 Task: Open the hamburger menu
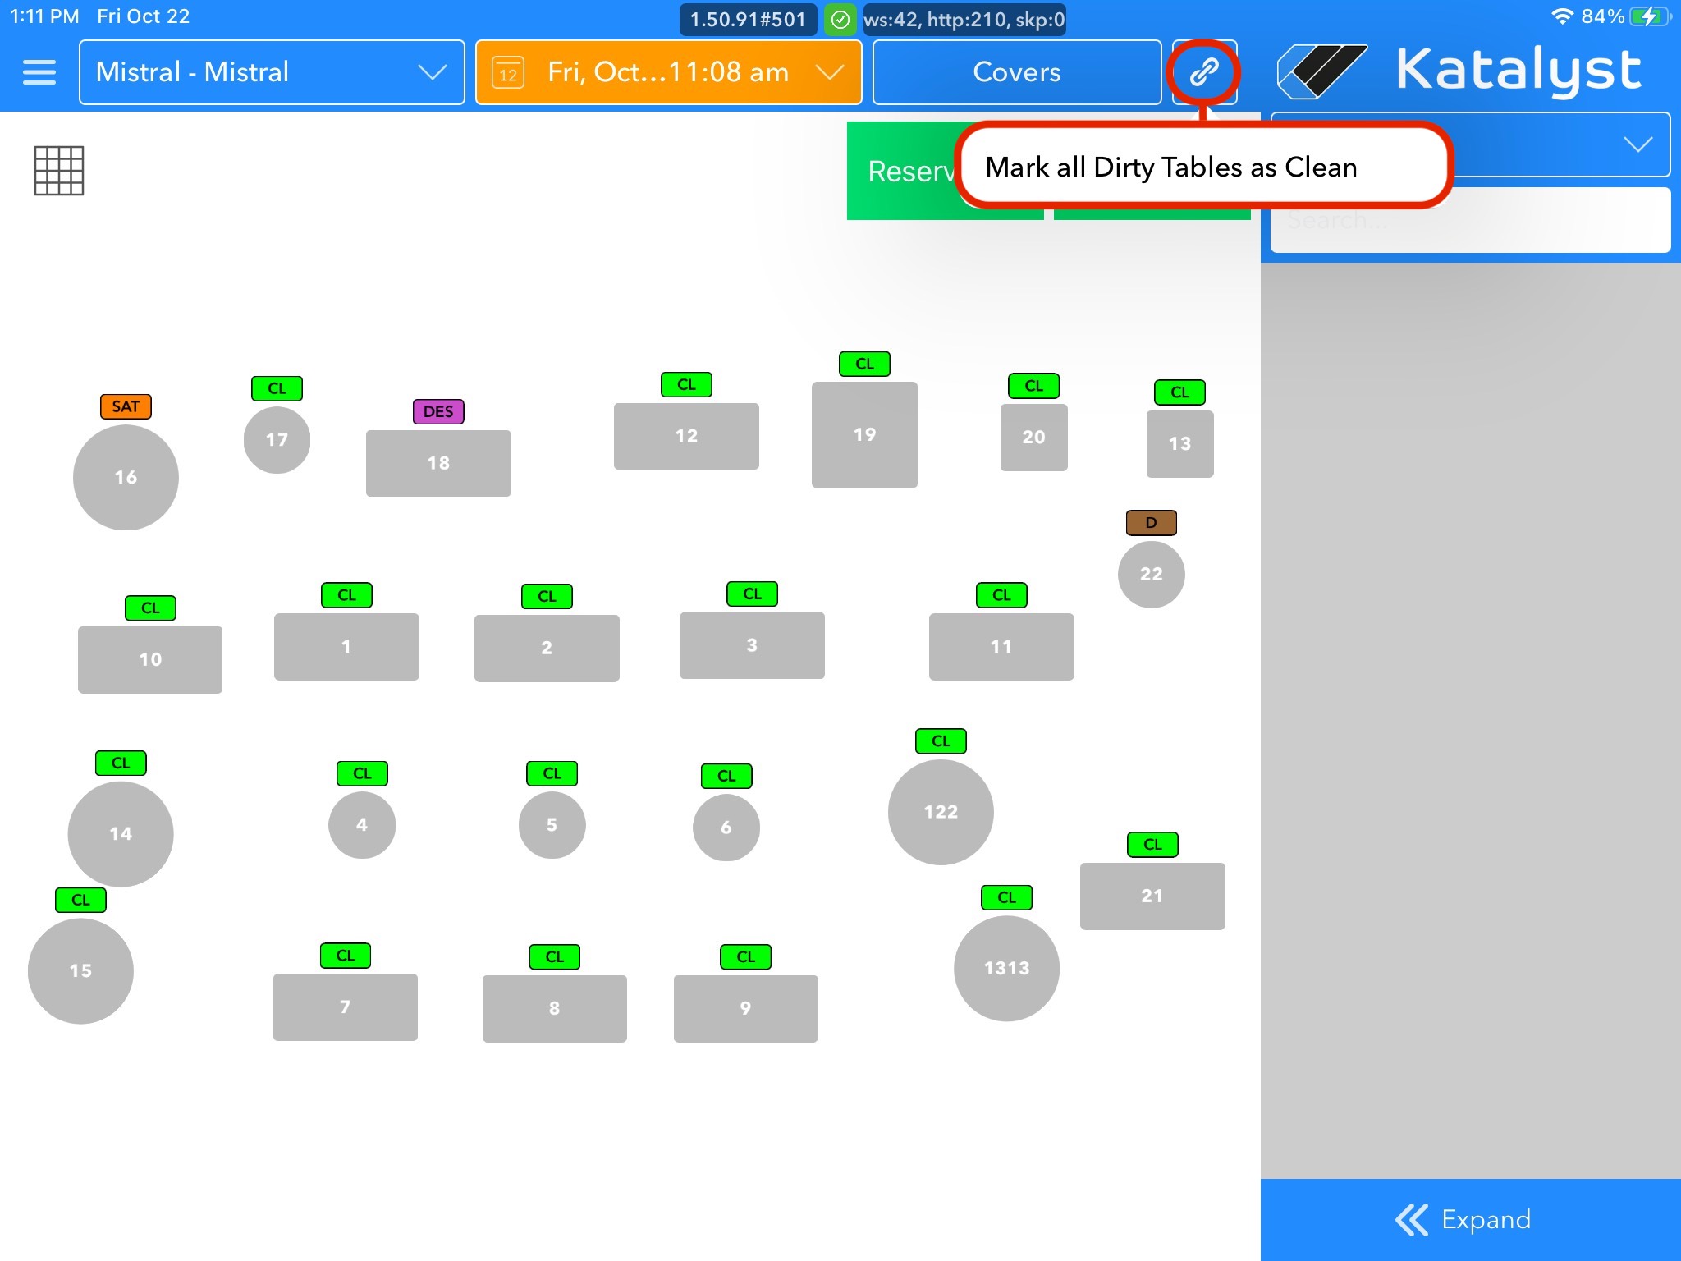coord(39,72)
